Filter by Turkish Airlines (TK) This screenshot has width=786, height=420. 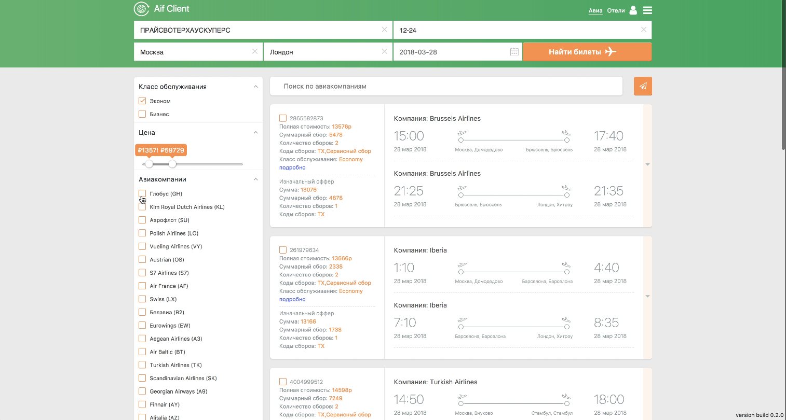click(x=142, y=365)
